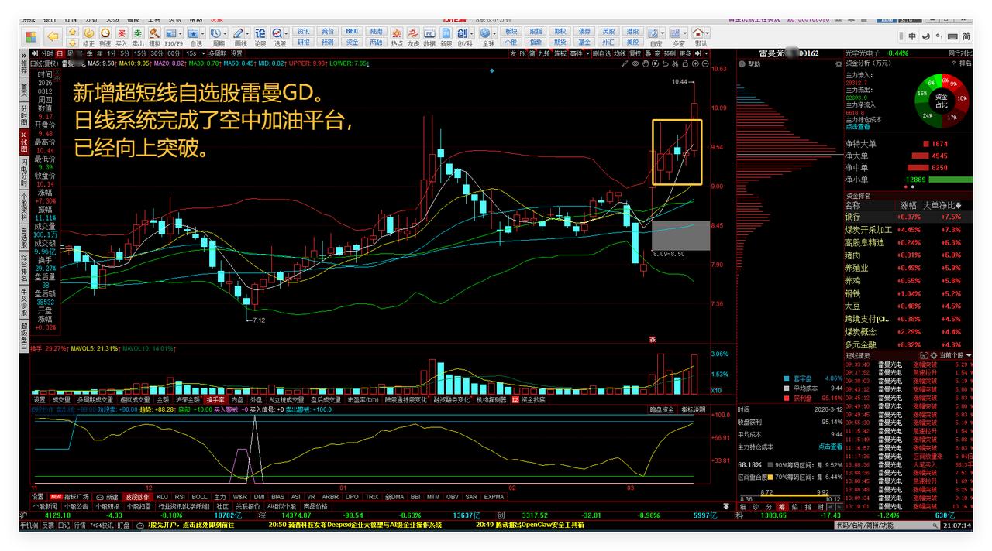Screen dimensions: 992x551
Task: Open the dropdown arrow beside 画线 icon
Action: (248, 34)
